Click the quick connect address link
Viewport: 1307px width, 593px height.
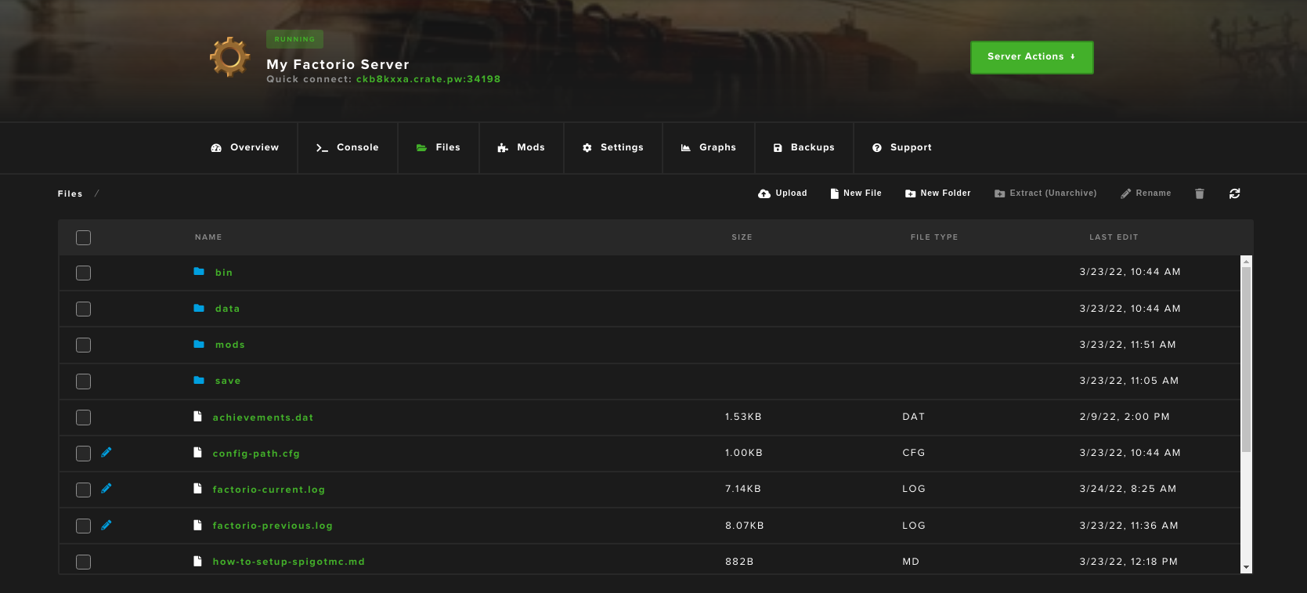pos(428,79)
